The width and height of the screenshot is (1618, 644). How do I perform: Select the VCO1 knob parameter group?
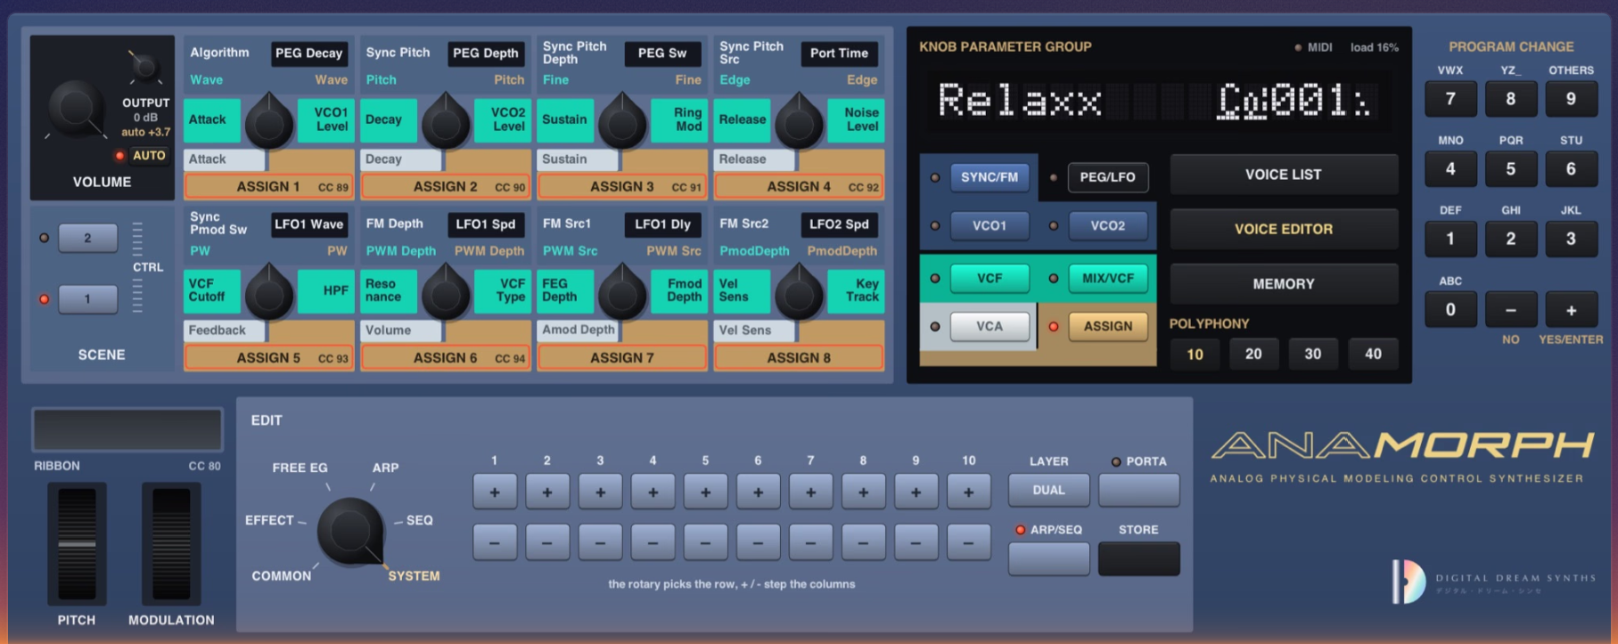tap(990, 225)
